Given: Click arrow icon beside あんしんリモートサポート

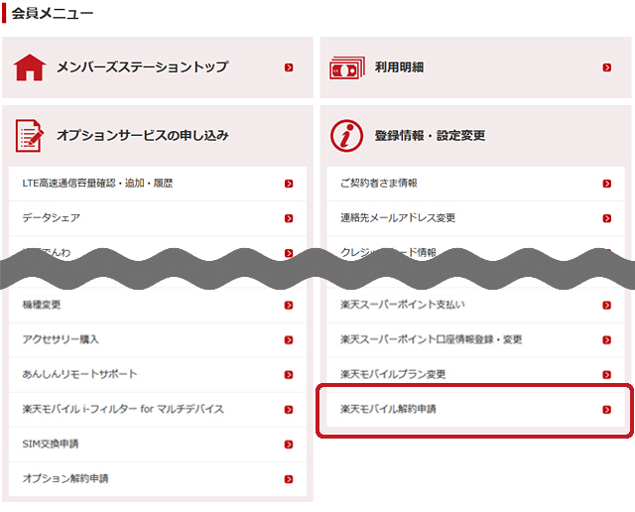Looking at the screenshot, I should tap(289, 375).
